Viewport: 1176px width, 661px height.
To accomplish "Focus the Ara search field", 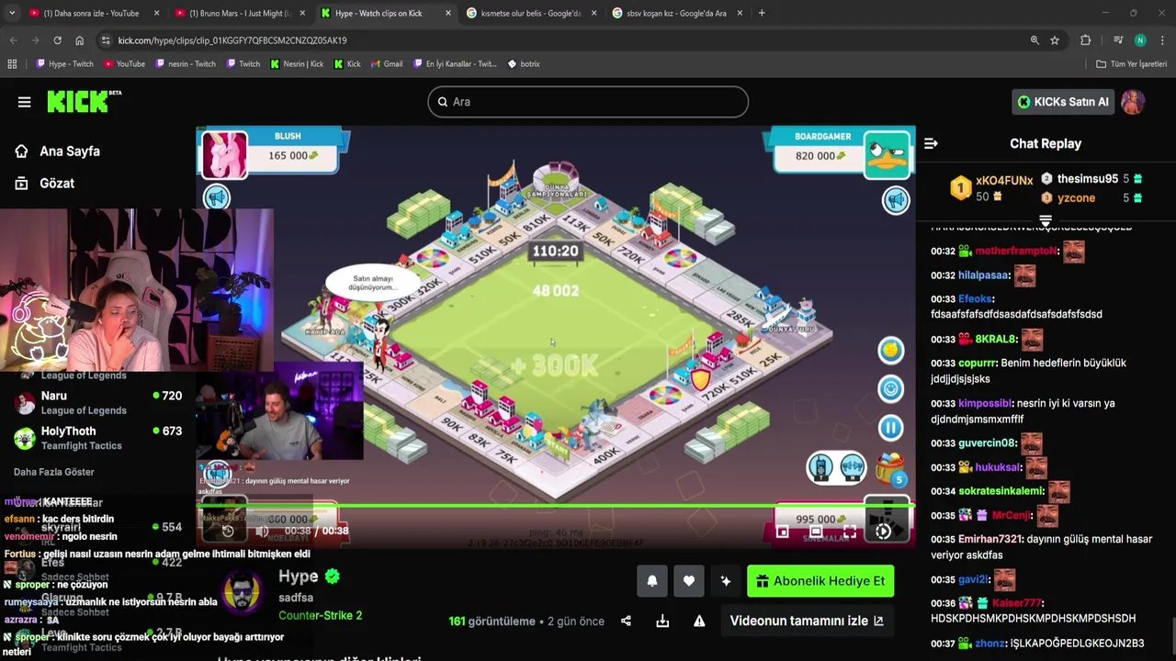I will point(588,102).
